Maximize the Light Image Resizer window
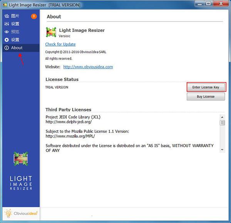231x223 pixels. pos(208,4)
